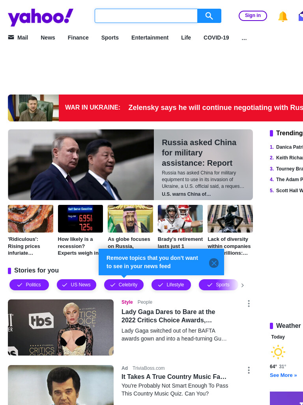Click the Yahoo logo
Screen dimensions: 303x405
point(41,17)
